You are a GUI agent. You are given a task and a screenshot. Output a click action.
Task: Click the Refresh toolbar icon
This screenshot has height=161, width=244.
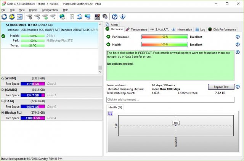pos(4,17)
